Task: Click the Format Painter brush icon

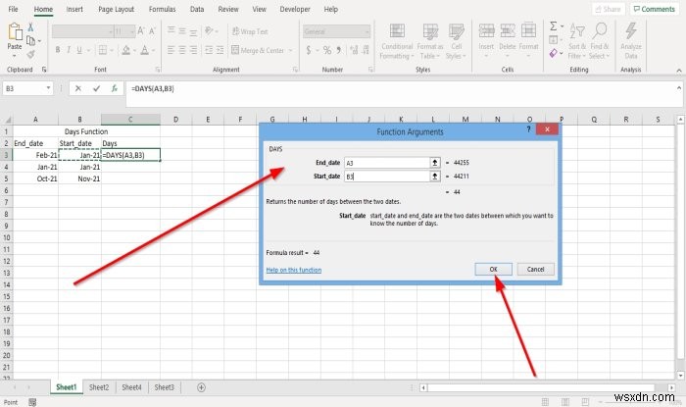Action: pos(30,54)
